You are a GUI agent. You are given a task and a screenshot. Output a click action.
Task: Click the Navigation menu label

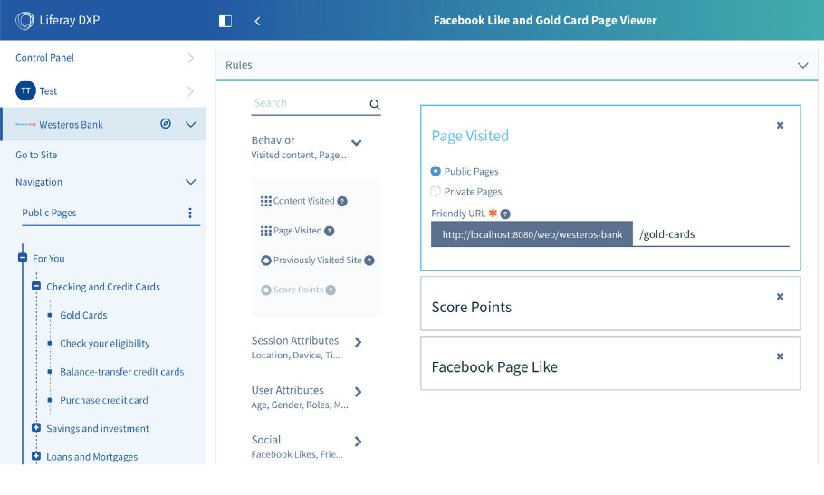point(38,182)
